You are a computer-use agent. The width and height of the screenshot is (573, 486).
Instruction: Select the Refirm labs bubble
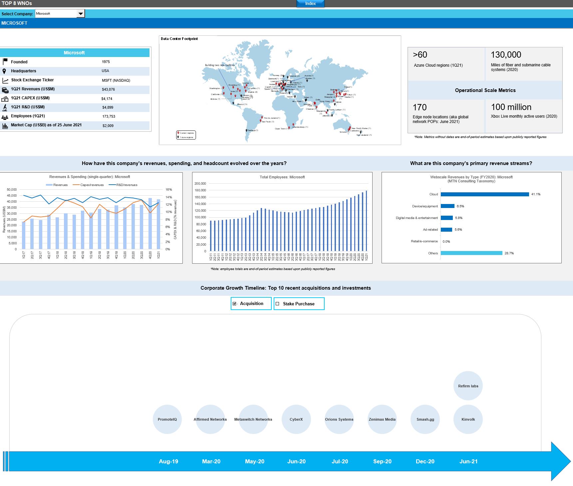click(468, 386)
